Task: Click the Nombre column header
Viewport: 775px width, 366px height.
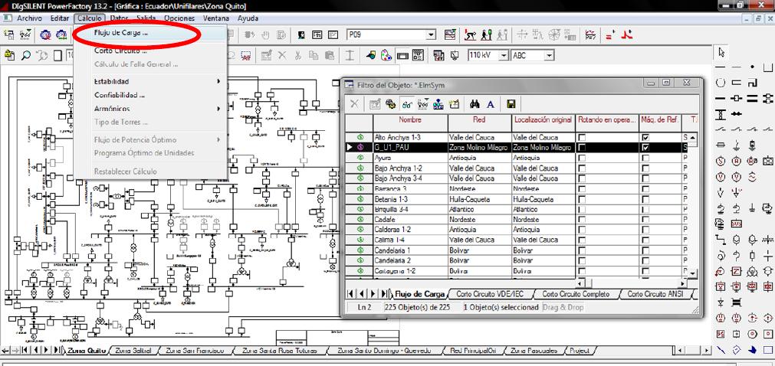Action: (x=409, y=120)
